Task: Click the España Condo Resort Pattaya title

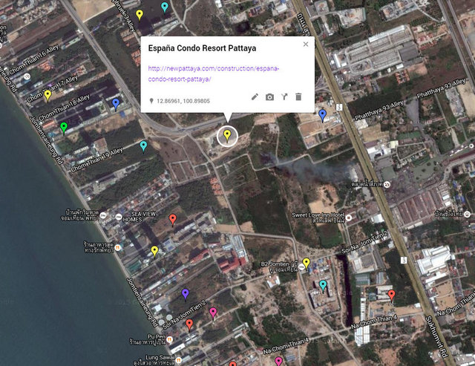Action: pyautogui.click(x=202, y=48)
